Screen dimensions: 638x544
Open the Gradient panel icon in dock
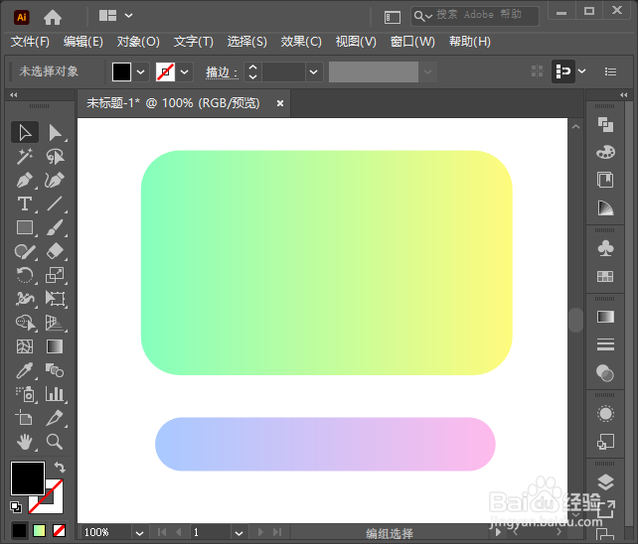pyautogui.click(x=605, y=317)
